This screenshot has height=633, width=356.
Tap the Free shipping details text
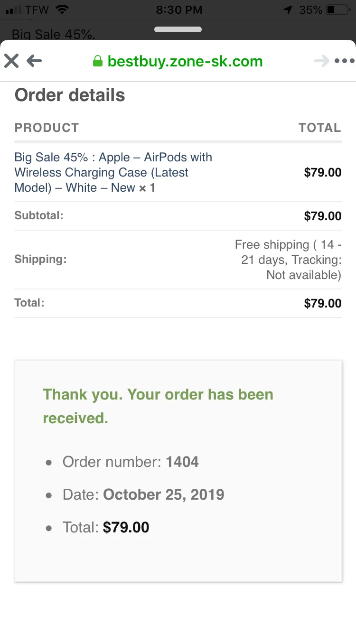pos(288,260)
